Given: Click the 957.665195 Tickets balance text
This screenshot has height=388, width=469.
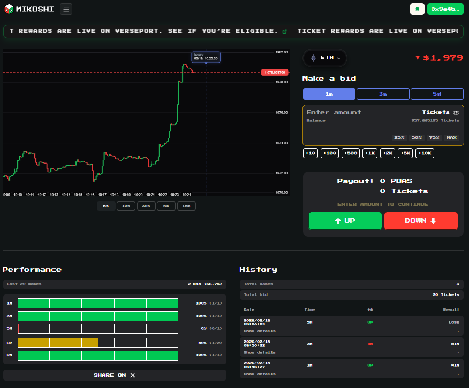Looking at the screenshot, I should click(435, 121).
